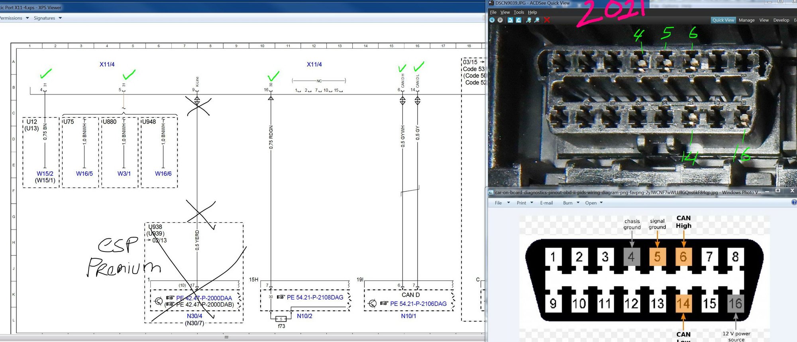Click the zoom out magnifier icon
The image size is (797, 342).
pyautogui.click(x=537, y=20)
